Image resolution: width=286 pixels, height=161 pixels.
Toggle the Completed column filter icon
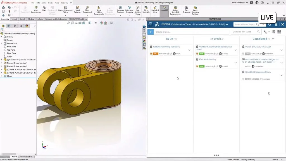click(x=273, y=39)
